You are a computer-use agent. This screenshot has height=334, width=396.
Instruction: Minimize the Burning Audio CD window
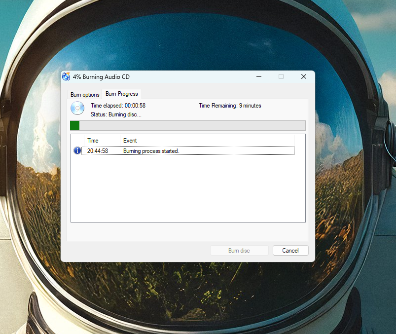tap(259, 76)
